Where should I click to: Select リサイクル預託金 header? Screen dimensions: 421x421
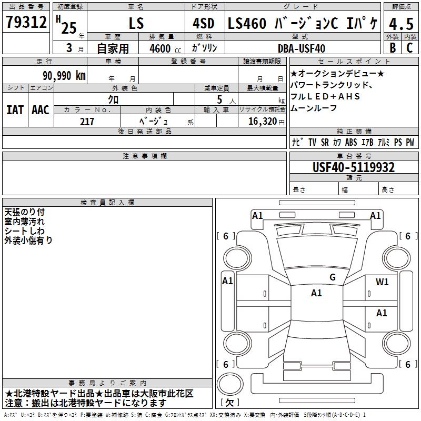coord(262,109)
